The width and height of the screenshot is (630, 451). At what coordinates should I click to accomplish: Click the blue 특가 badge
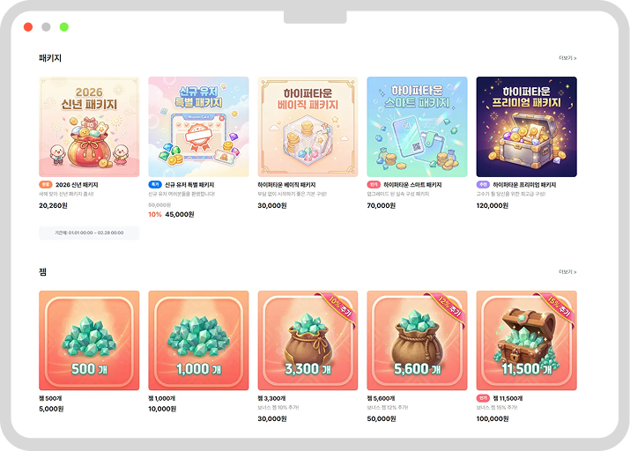[x=155, y=185]
